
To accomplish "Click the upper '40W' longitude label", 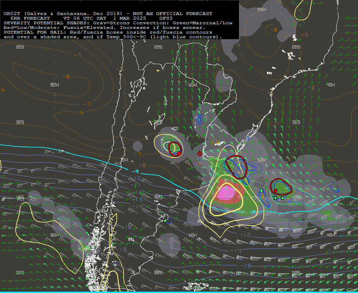I will [330, 85].
